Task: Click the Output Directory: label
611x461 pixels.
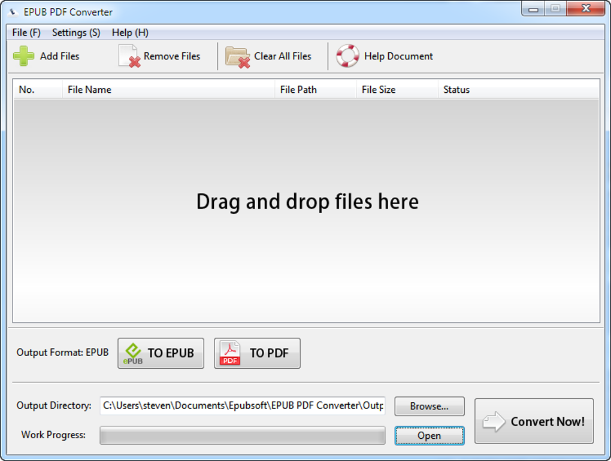Action: click(54, 406)
